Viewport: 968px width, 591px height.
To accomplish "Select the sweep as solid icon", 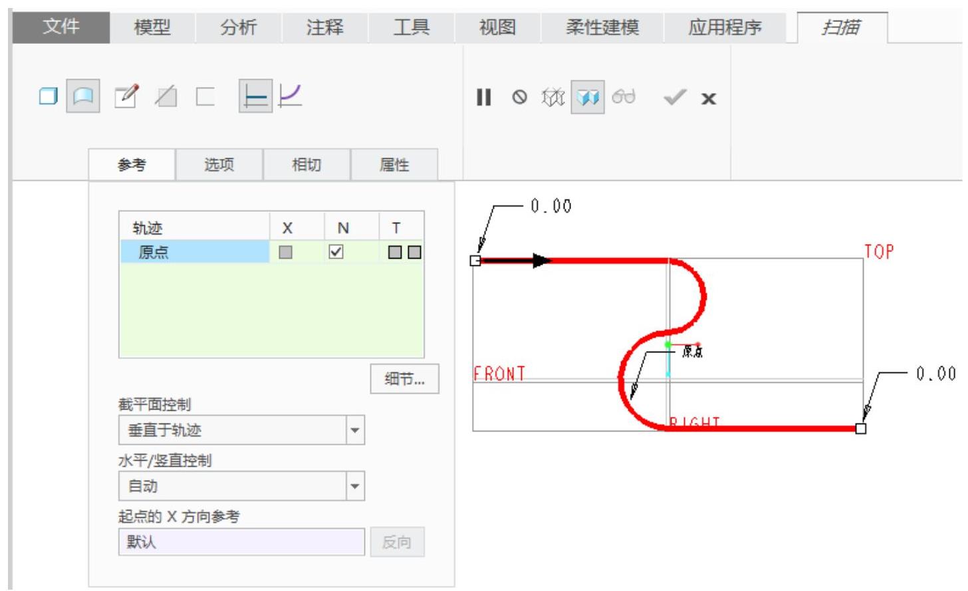I will coord(49,97).
